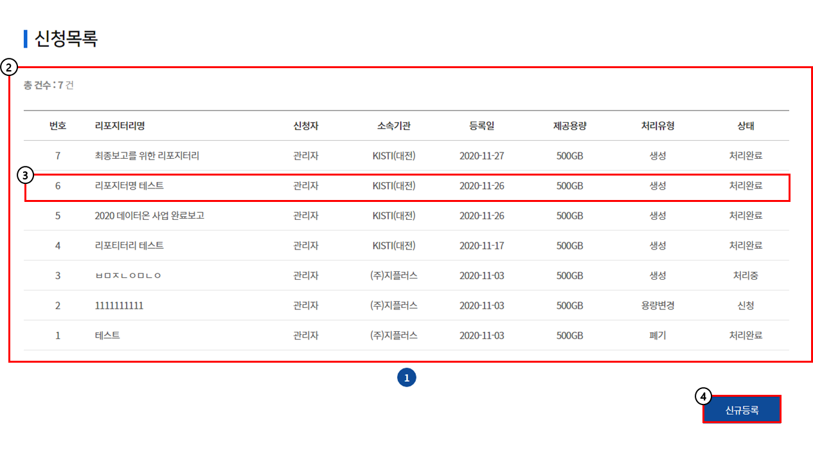This screenshot has height=463, width=813.
Task: Click the 번호 column header
Action: [58, 126]
